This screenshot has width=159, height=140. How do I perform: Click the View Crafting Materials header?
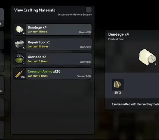(35, 10)
